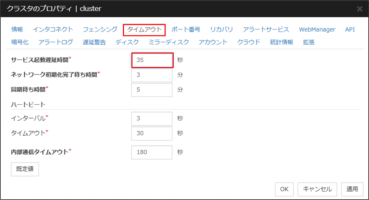The width and height of the screenshot is (369, 200).
Task: Open the アラートサービス tab
Action: click(266, 29)
